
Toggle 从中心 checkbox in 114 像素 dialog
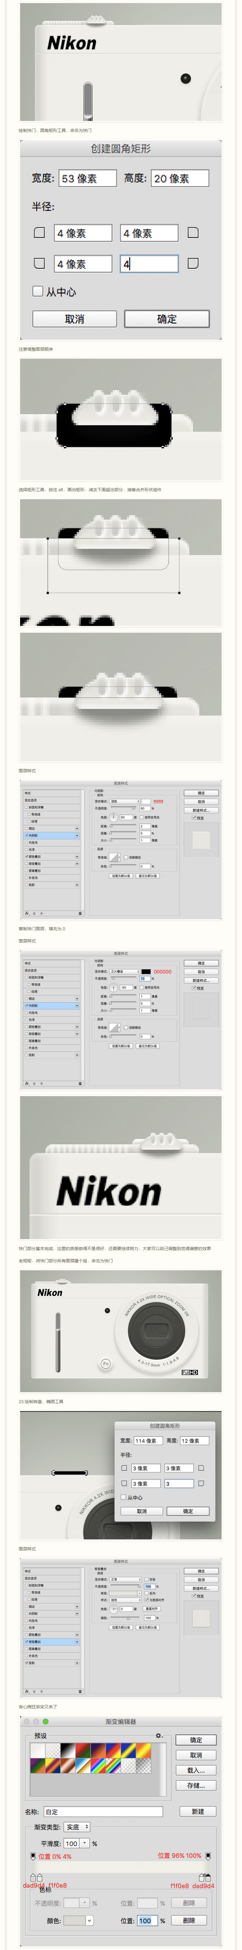click(x=124, y=1497)
